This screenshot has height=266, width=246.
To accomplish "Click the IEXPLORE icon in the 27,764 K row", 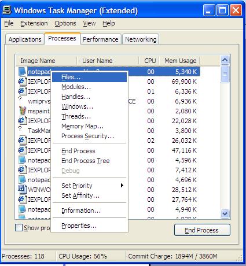I will (22, 199).
